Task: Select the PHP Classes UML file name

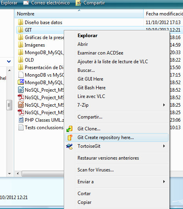Action: pos(44,120)
